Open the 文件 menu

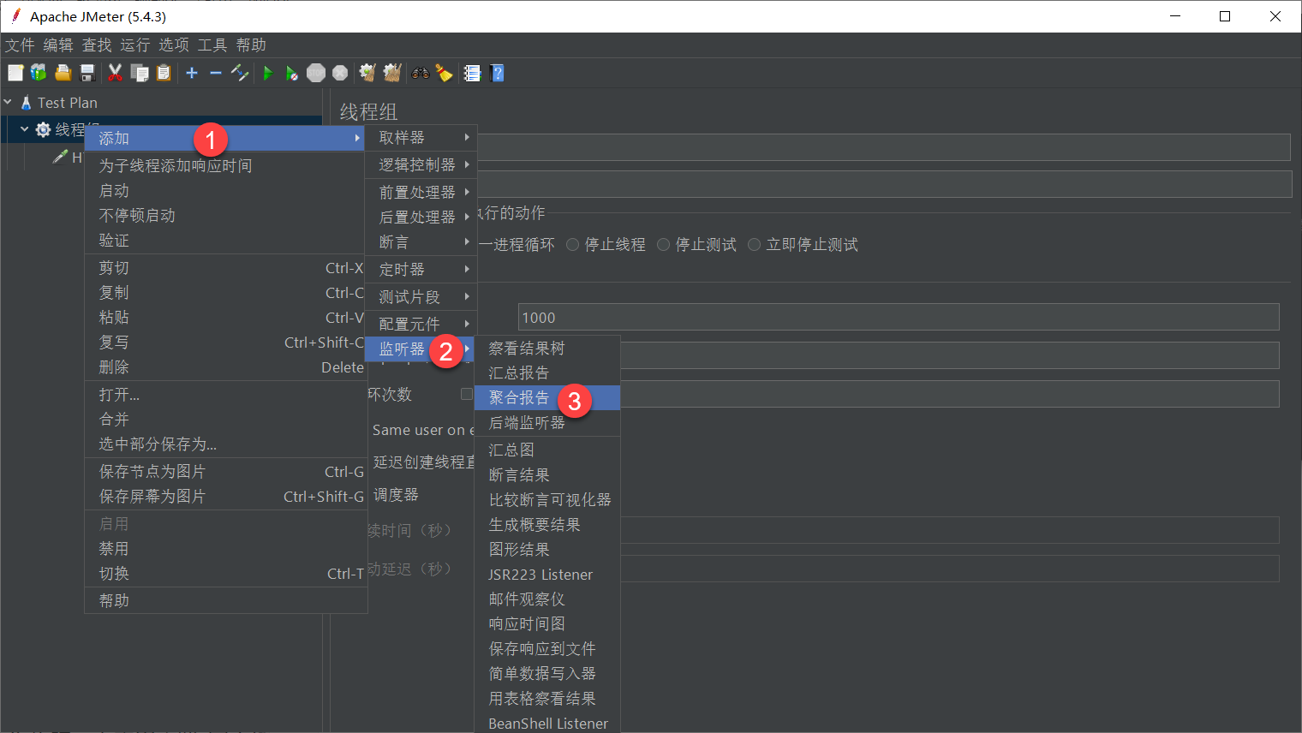coord(20,45)
